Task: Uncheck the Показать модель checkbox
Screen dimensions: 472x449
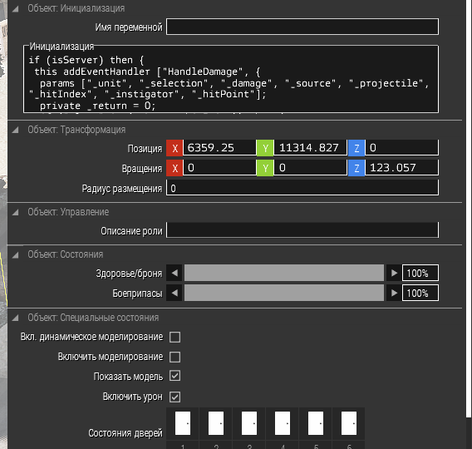Action: click(175, 376)
